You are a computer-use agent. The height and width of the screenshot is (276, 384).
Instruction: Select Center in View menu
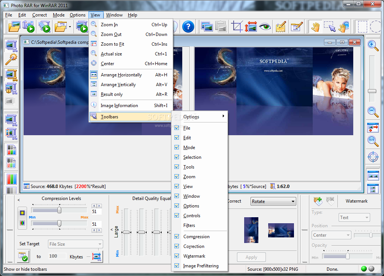[x=131, y=64]
